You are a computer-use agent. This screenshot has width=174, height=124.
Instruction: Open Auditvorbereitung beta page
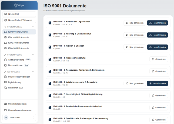(x=19, y=60)
